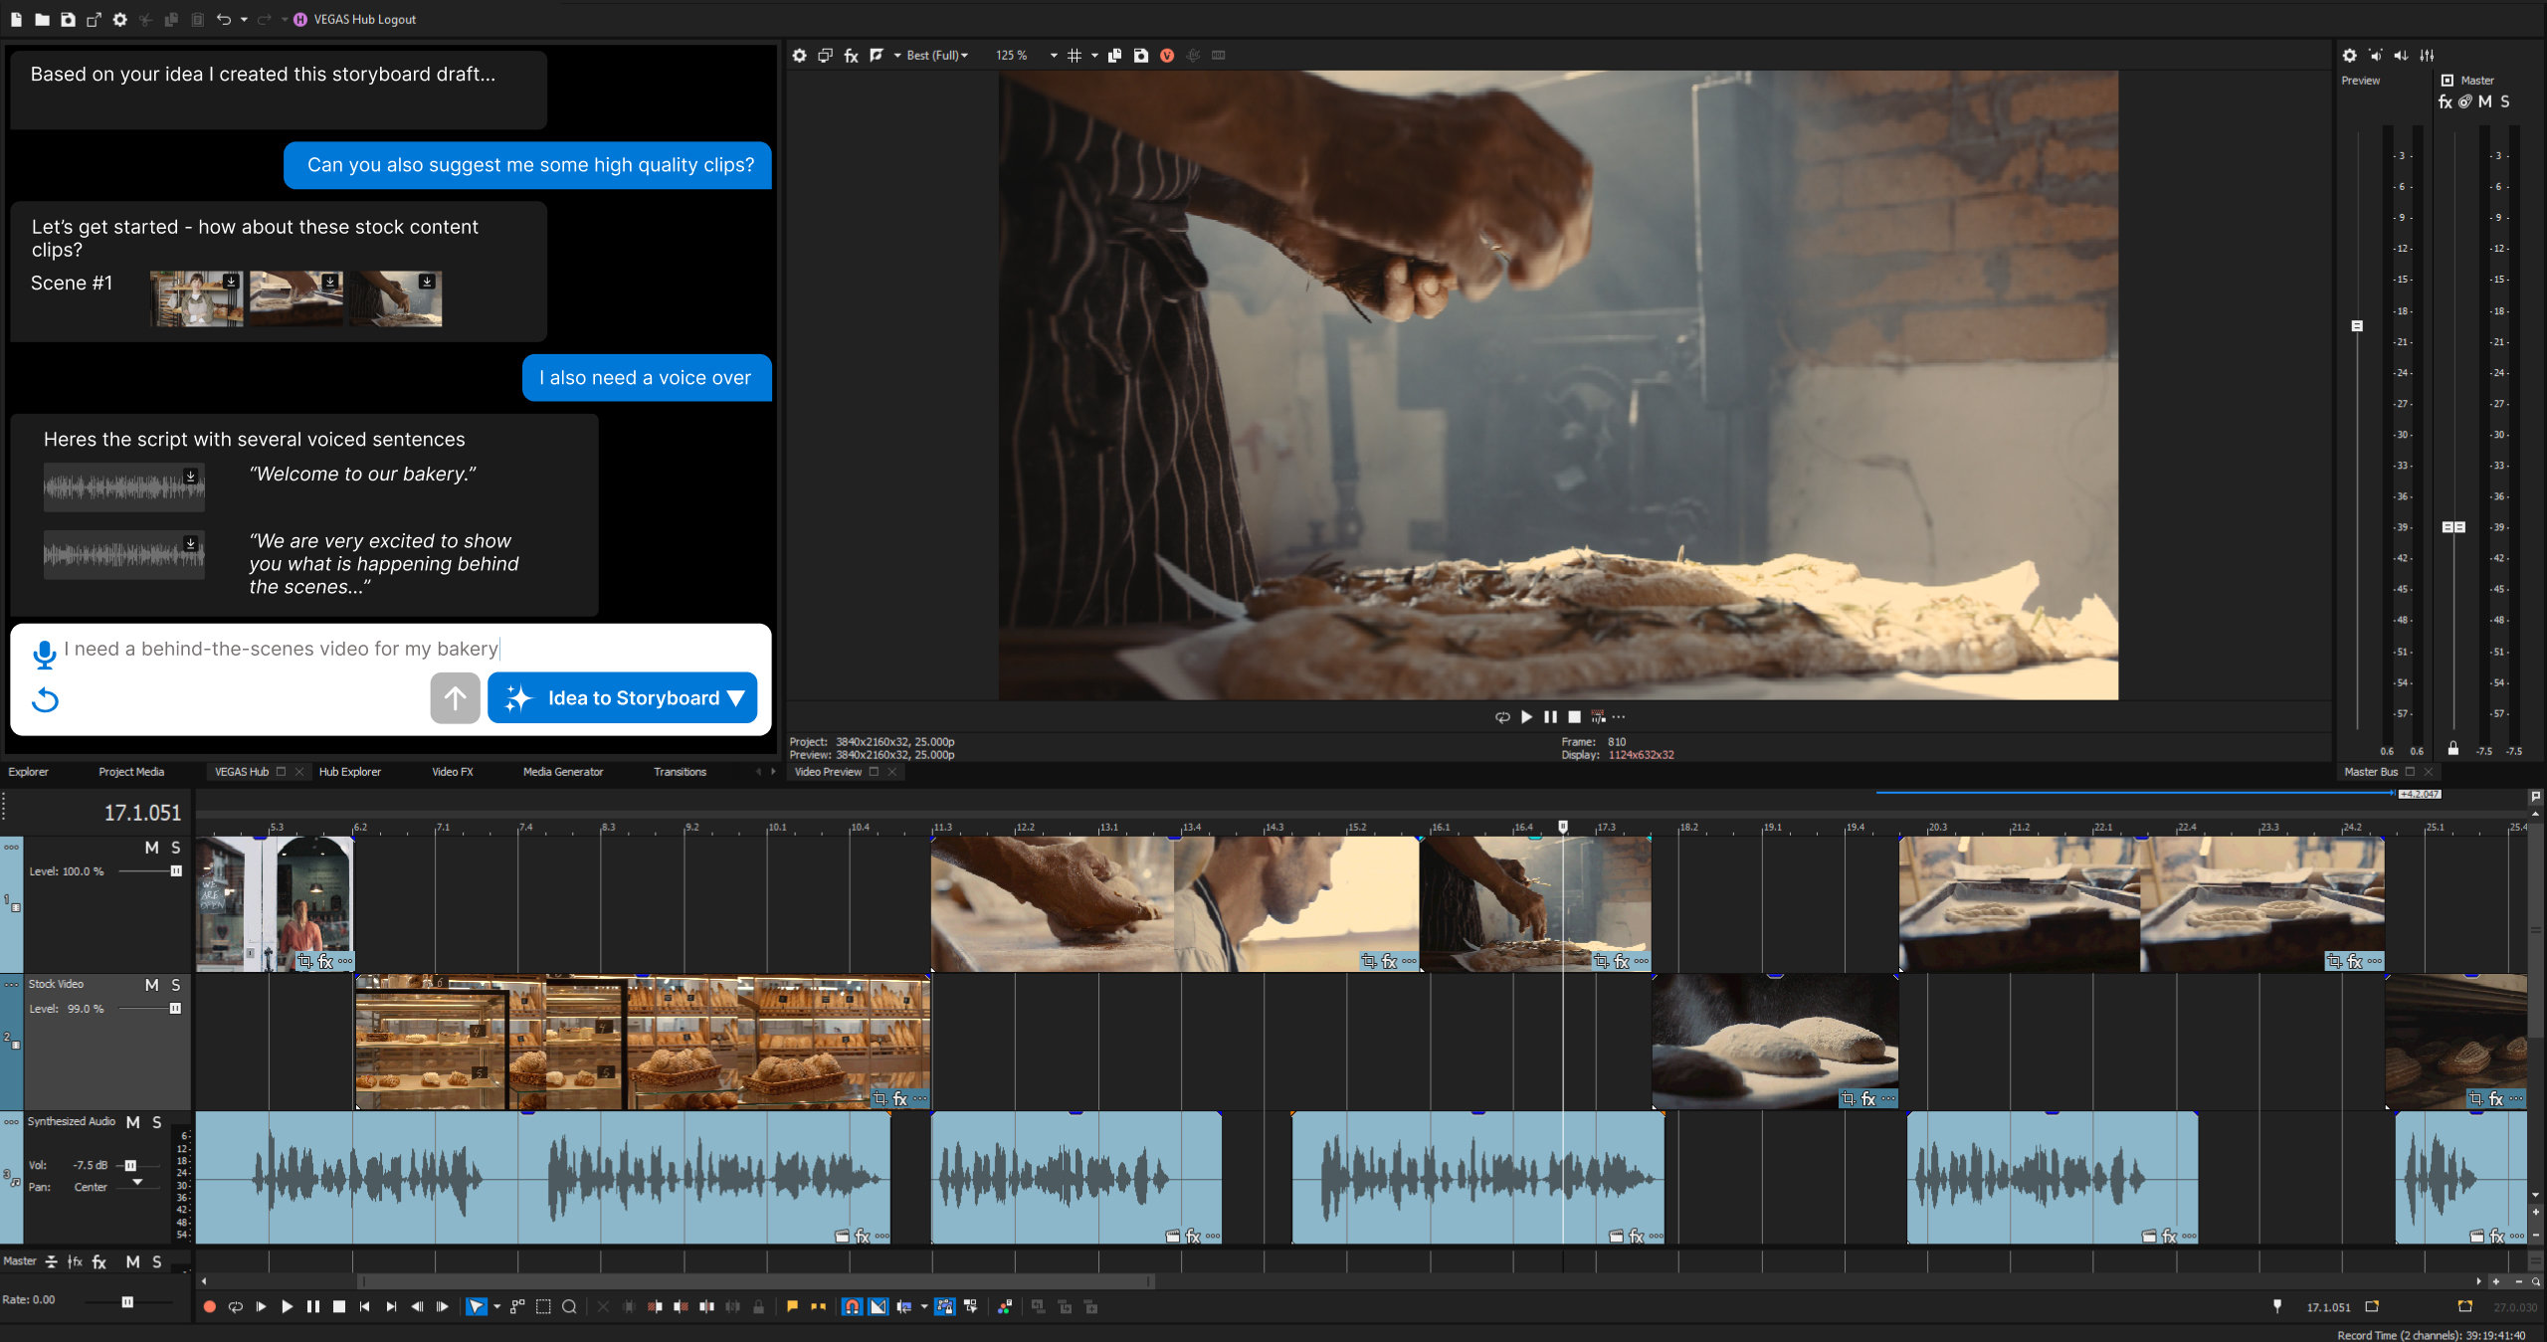Click the Vegas Hub tab
The image size is (2547, 1342).
241,771
